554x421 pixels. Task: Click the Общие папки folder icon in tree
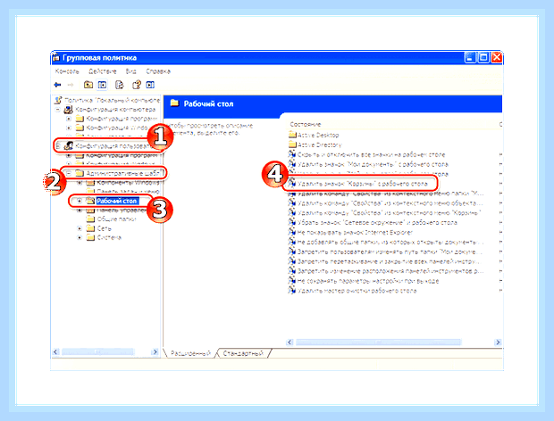tap(91, 219)
